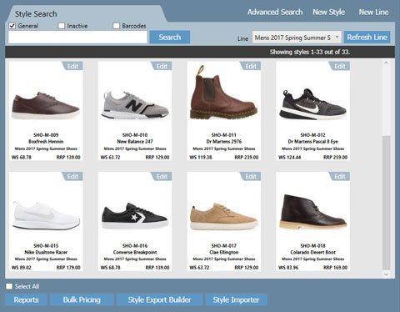Click the WS 83.96 wholesale price
Image resolution: width=400 pixels, height=312 pixels.
click(288, 268)
